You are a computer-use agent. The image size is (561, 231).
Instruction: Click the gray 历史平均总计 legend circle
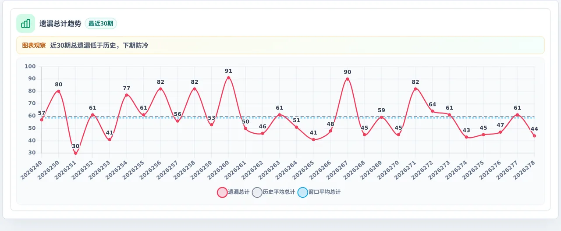click(257, 192)
